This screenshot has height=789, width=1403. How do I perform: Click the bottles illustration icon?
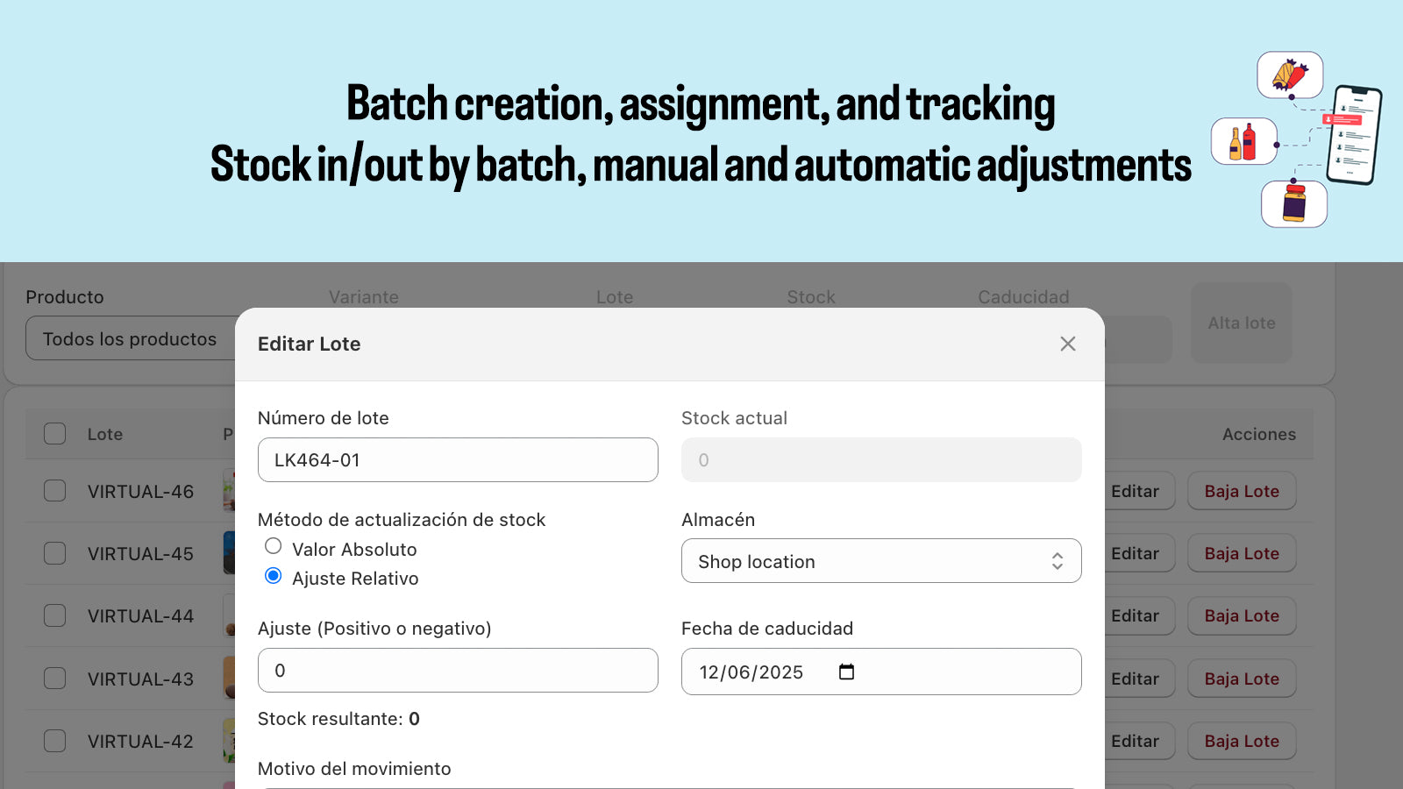[x=1243, y=142]
